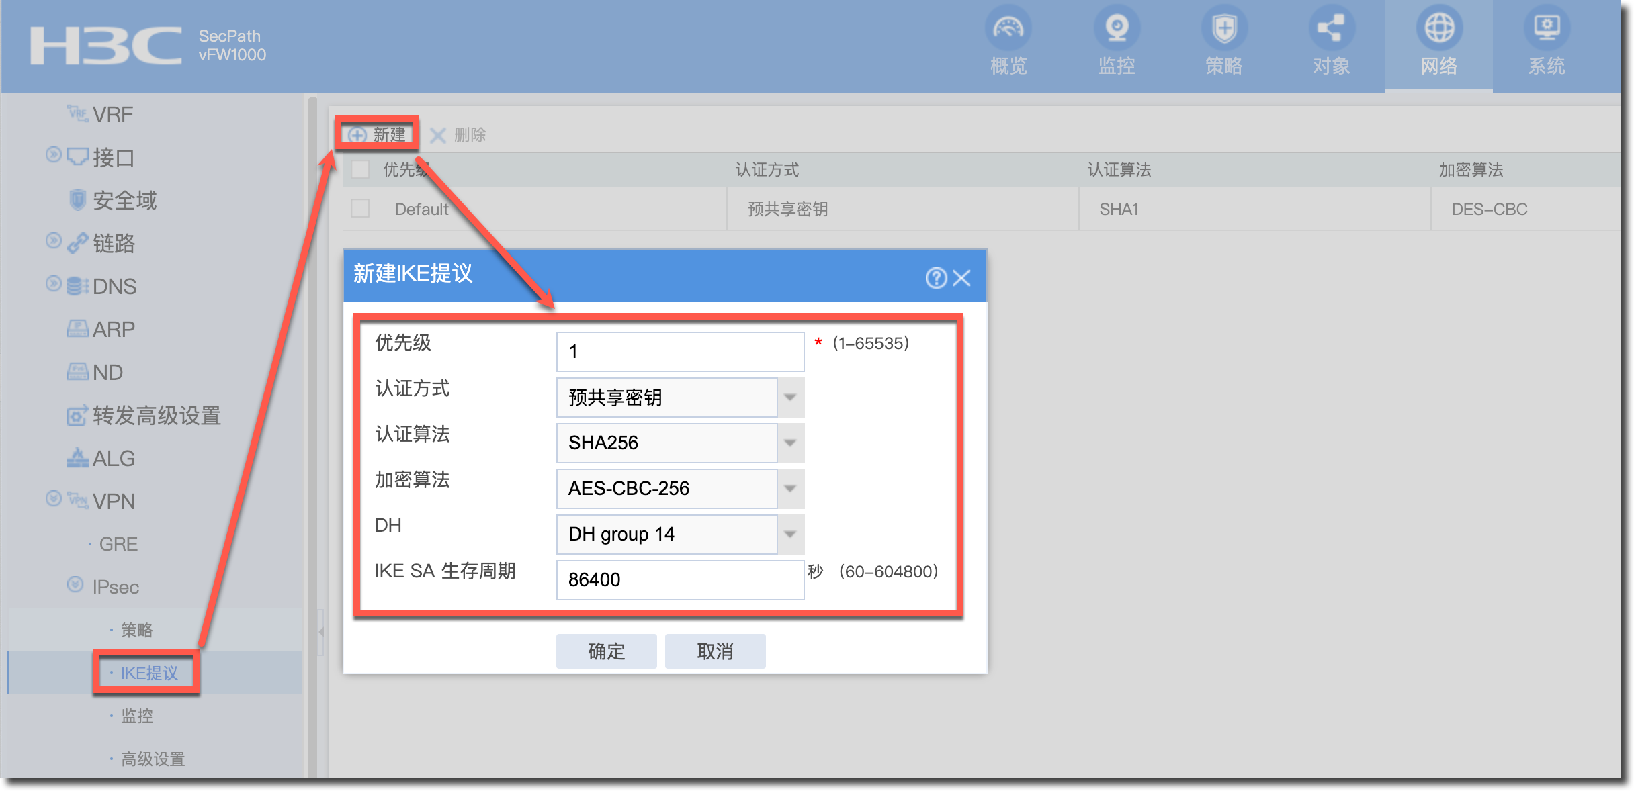The height and width of the screenshot is (791, 1634).
Task: Tick the Default row checkbox
Action: tap(360, 209)
